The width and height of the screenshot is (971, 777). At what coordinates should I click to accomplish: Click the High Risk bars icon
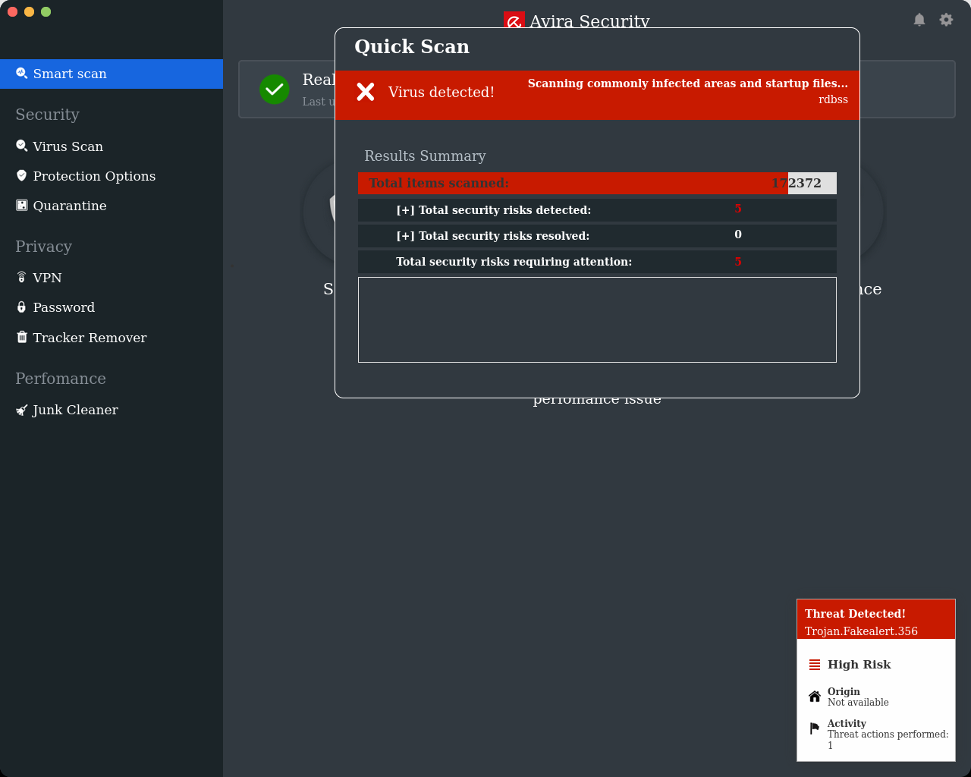[x=815, y=665]
